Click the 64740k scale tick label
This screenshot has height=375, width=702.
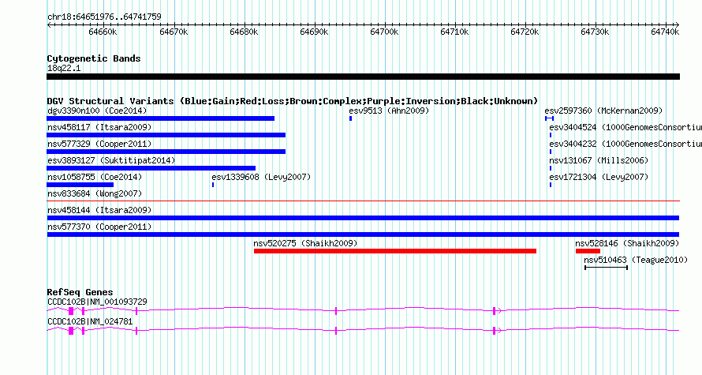click(665, 32)
